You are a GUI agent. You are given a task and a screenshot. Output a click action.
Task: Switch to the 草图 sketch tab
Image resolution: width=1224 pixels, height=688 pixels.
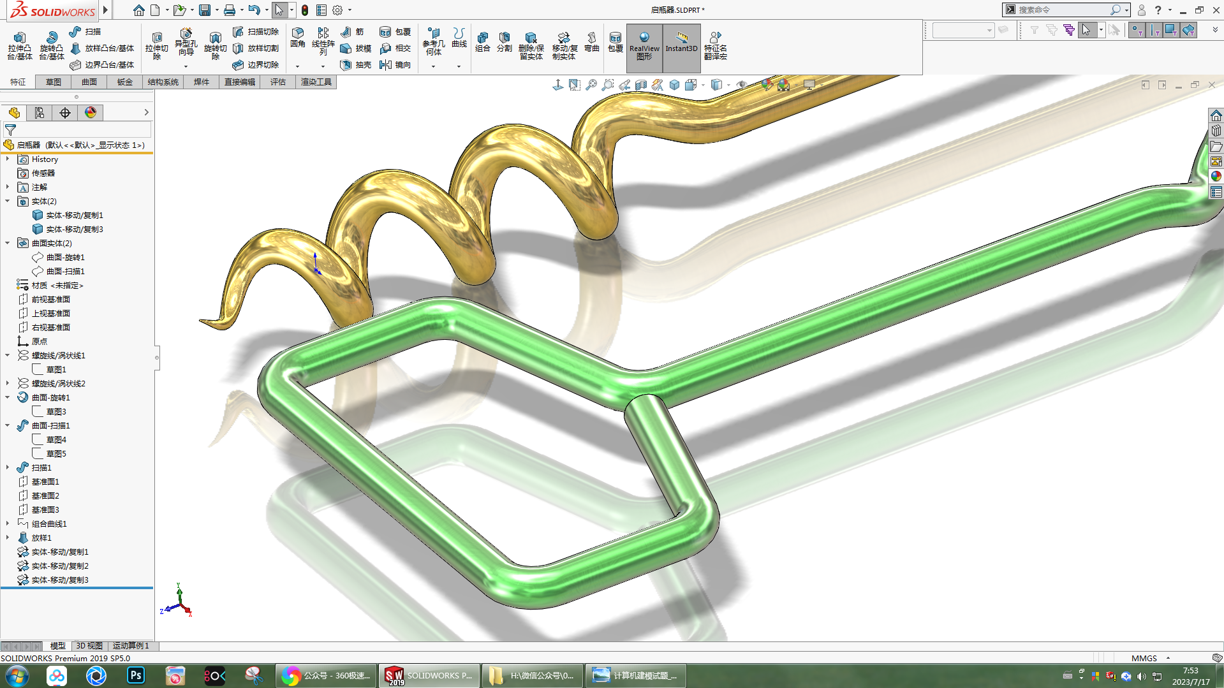pos(54,82)
